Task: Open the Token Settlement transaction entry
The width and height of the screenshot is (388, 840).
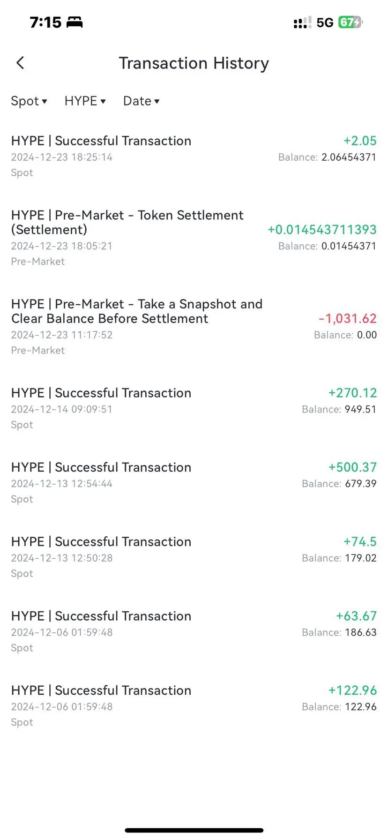Action: tap(194, 238)
